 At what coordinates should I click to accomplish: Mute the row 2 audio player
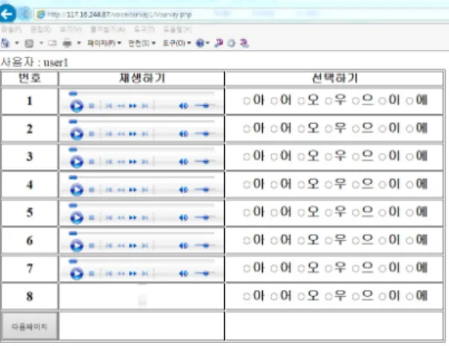pyautogui.click(x=183, y=134)
